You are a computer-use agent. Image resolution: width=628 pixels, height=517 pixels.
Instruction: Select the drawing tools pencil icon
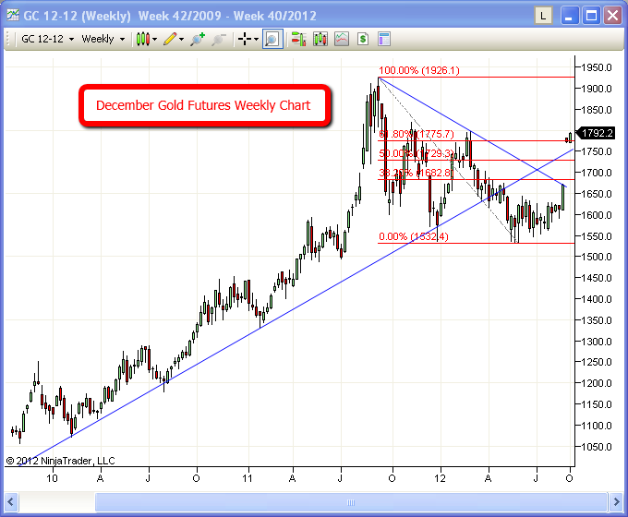coord(170,39)
